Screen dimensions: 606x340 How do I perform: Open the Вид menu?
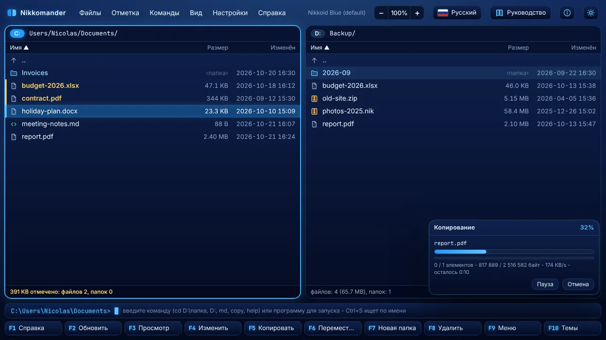click(x=196, y=13)
